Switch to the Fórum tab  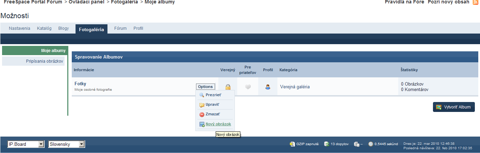coord(121,28)
